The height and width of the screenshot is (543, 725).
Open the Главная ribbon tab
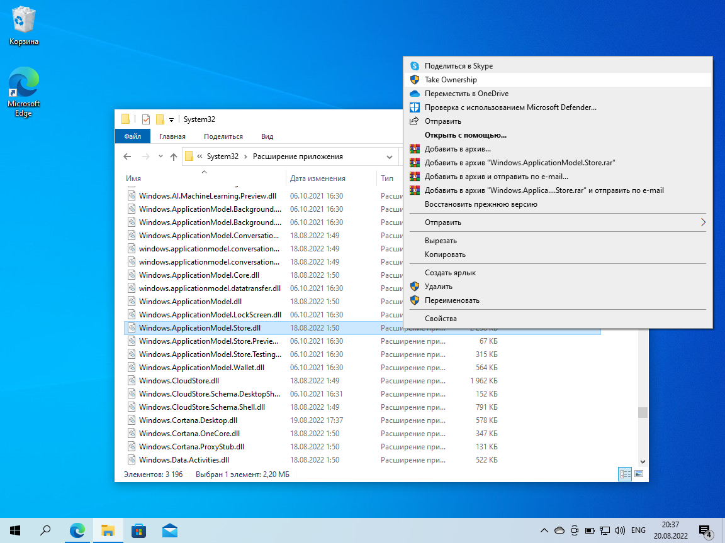(172, 136)
